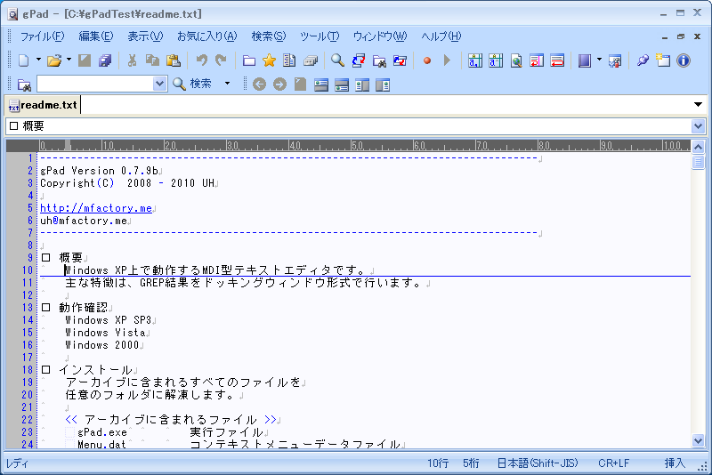
Task: Open the ファイル(F) menu
Action: 42,36
